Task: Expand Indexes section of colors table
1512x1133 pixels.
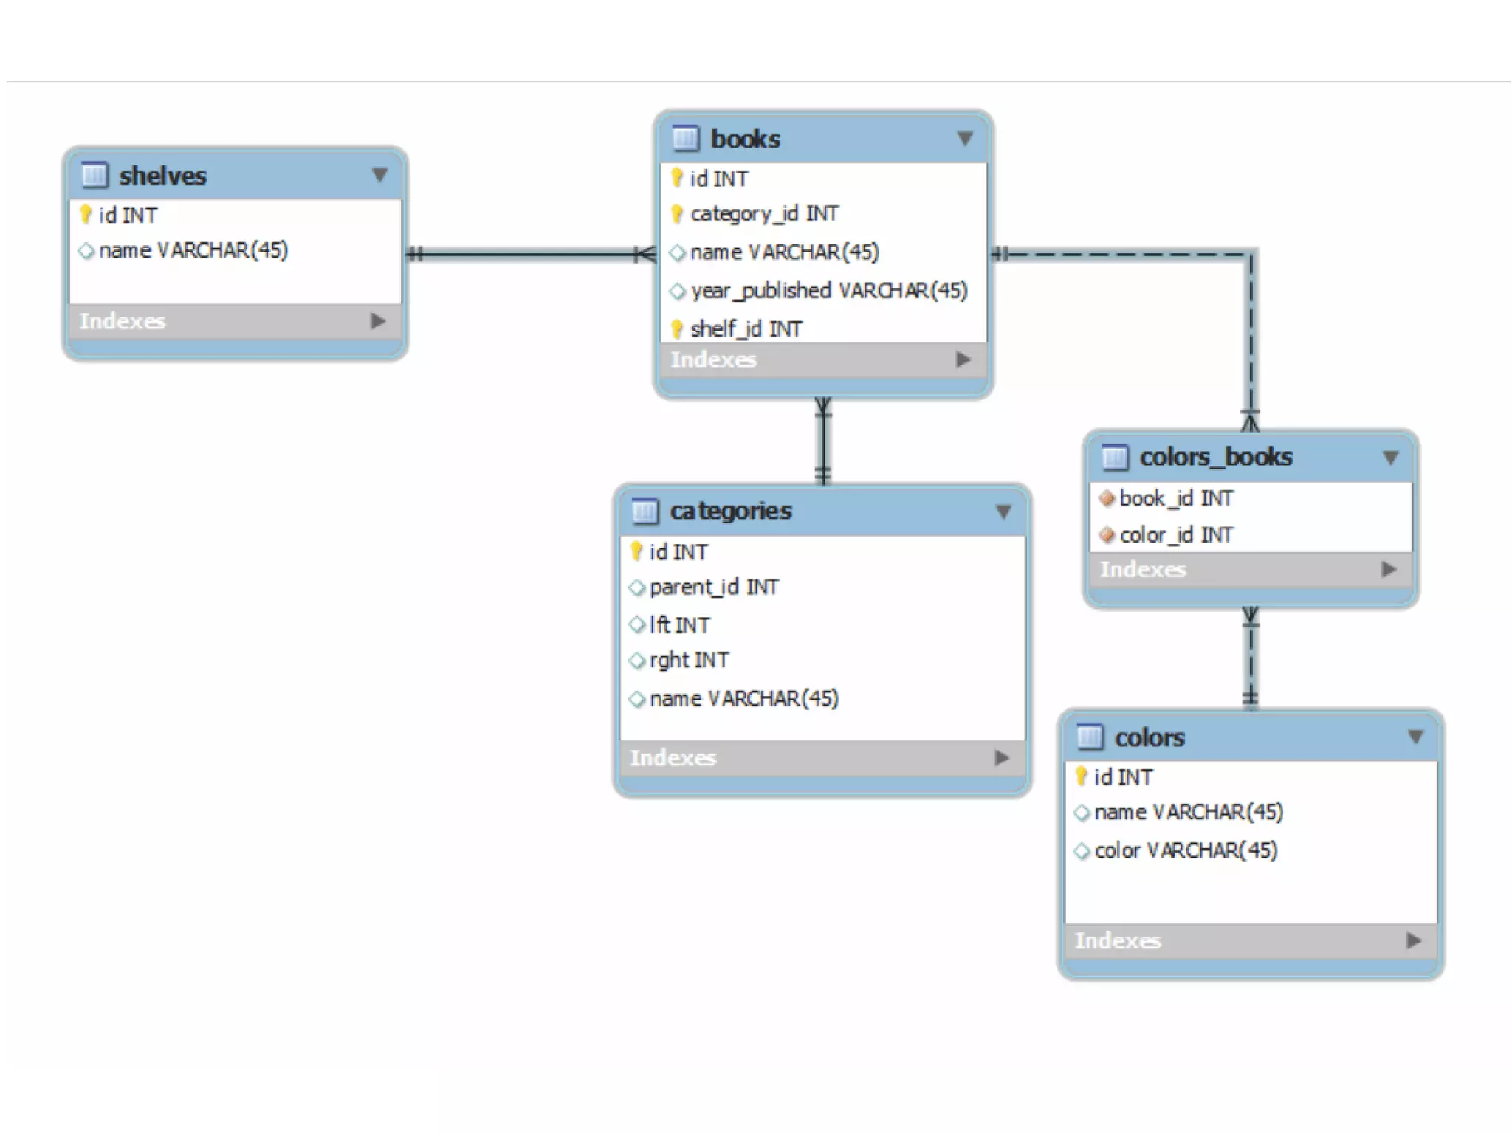Action: (1414, 941)
